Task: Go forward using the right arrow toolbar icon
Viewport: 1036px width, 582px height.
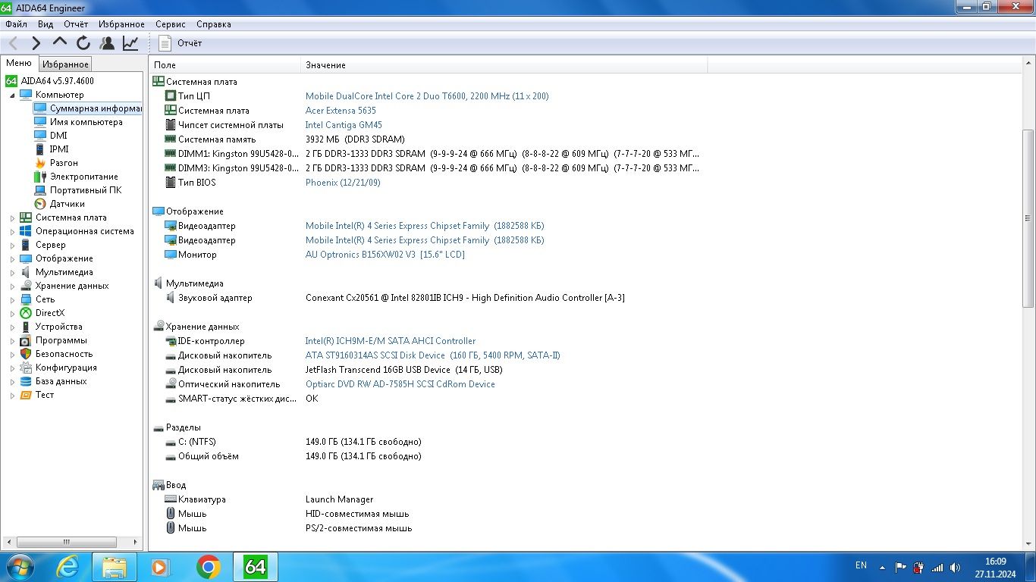Action: [36, 43]
